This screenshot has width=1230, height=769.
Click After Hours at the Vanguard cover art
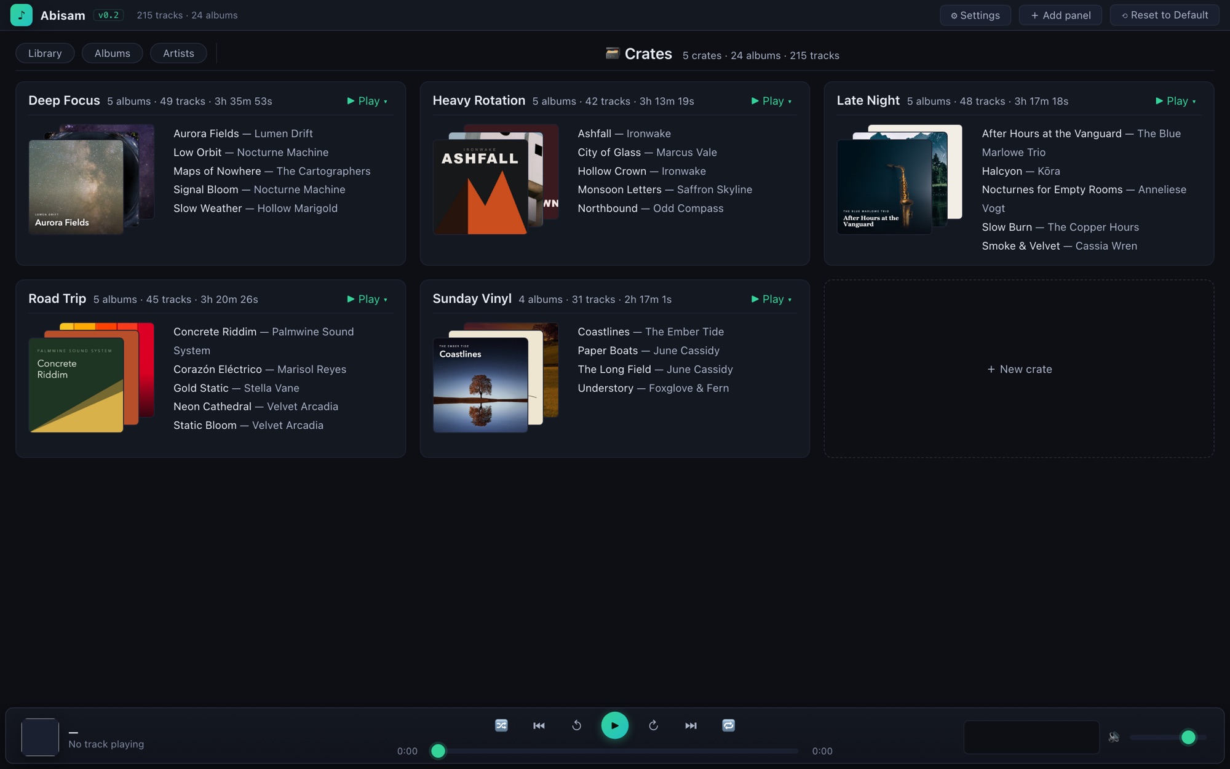pos(884,187)
